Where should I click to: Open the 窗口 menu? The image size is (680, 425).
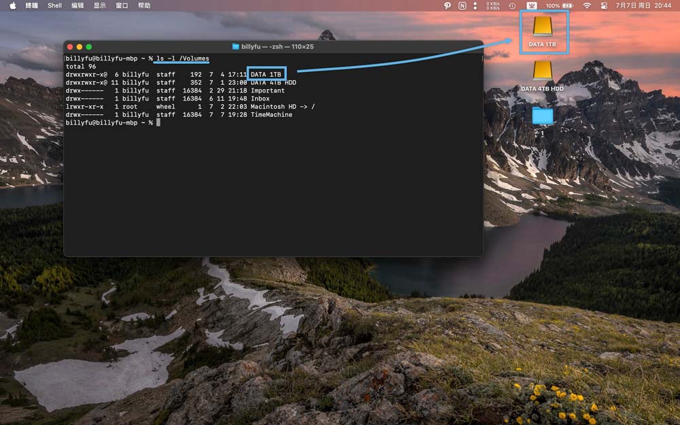(x=122, y=5)
